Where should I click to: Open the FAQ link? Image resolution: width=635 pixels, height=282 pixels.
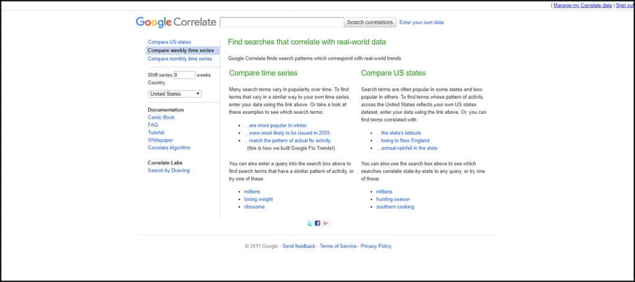pyautogui.click(x=153, y=126)
